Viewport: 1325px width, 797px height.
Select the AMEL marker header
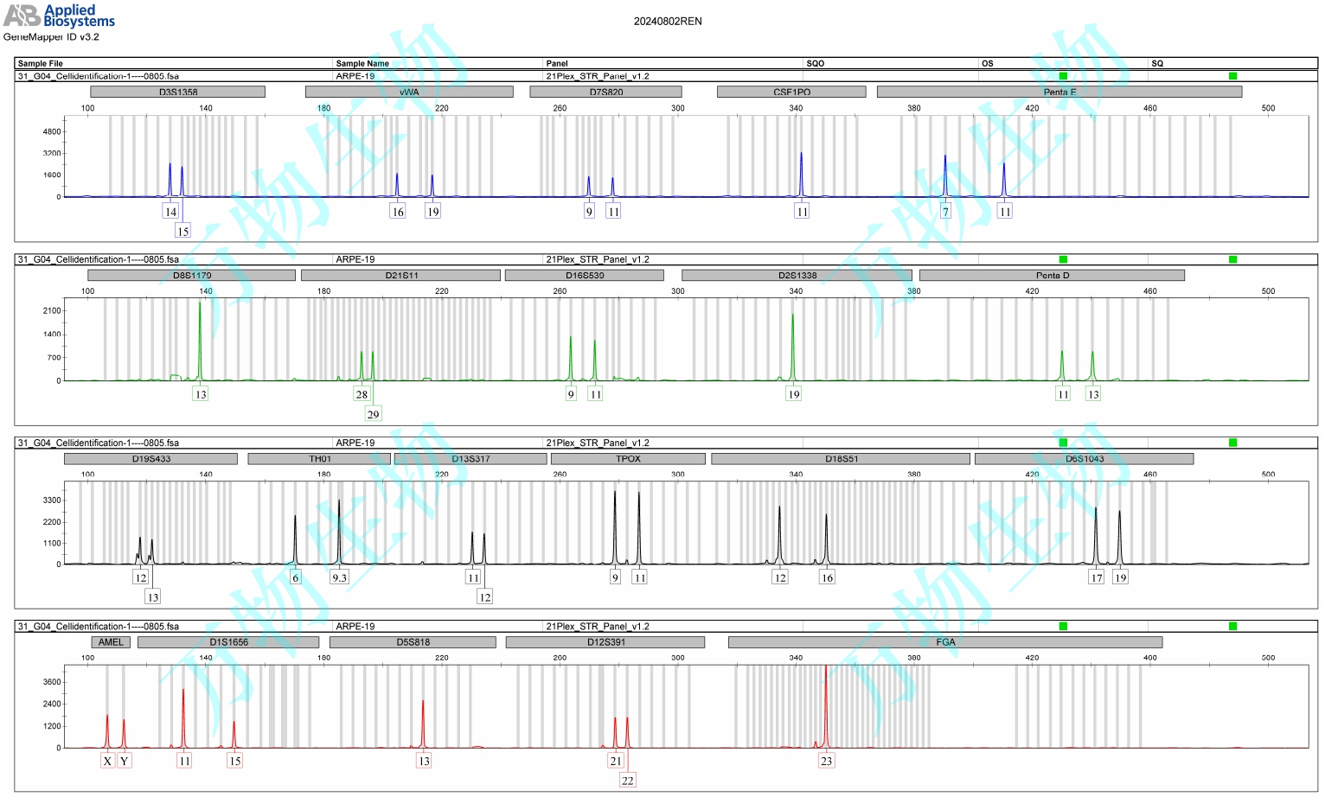[x=111, y=642]
